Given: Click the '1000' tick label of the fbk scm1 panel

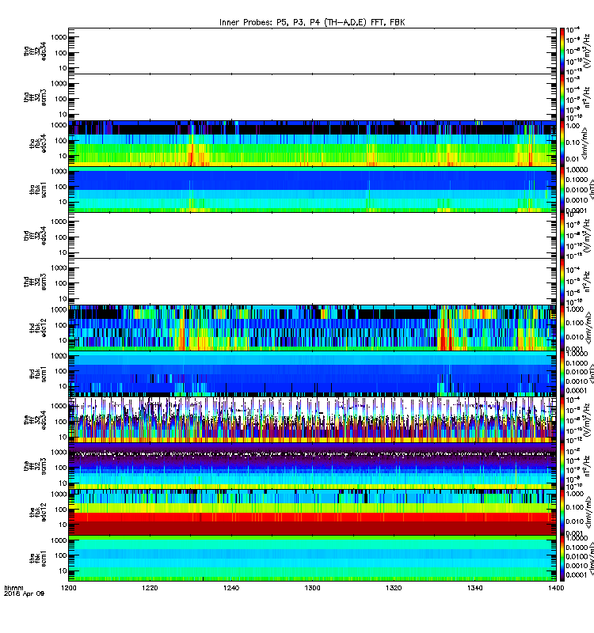Looking at the screenshot, I should pyautogui.click(x=59, y=540).
